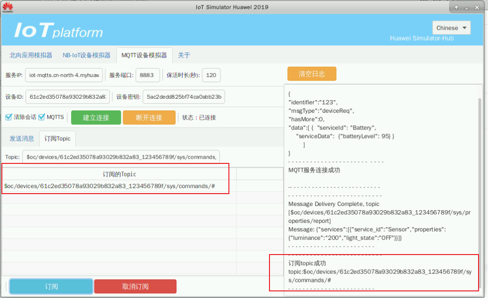The image size is (488, 298).
Task: Click the green 建立连接 button
Action: coord(96,118)
